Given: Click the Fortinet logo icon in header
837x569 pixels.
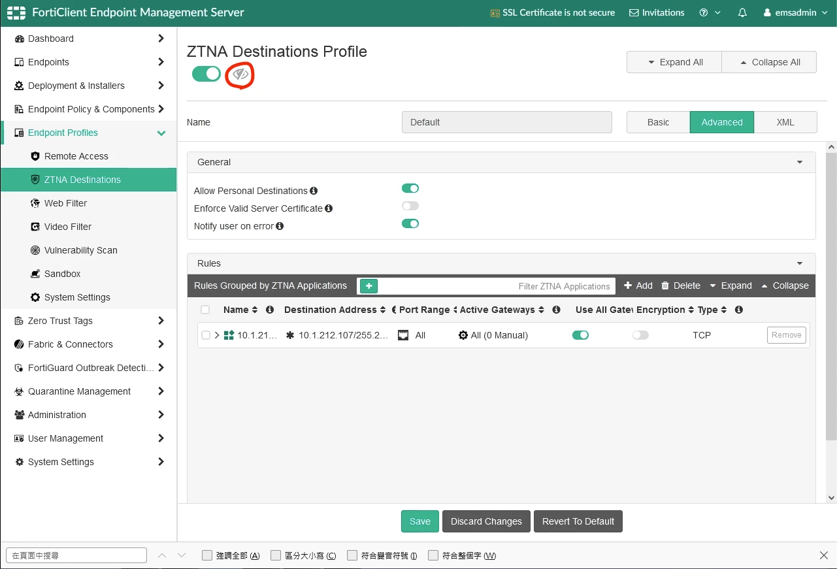Looking at the screenshot, I should pos(16,12).
